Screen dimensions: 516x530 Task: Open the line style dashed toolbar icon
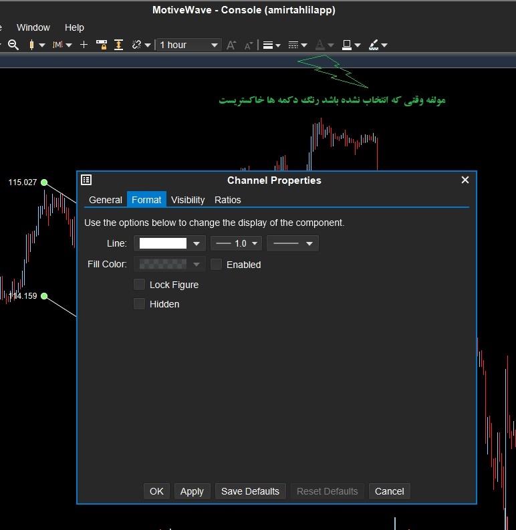pyautogui.click(x=293, y=45)
